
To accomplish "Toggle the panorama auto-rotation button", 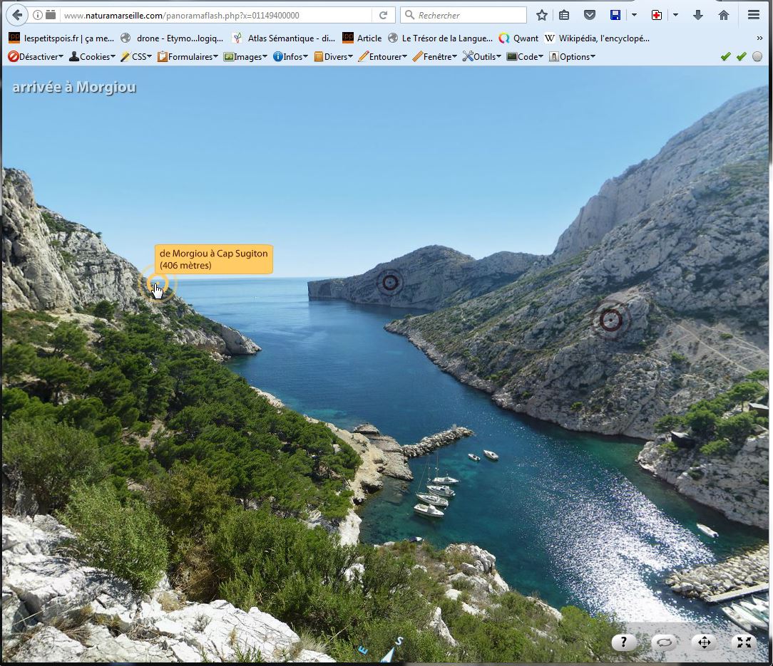I will click(x=664, y=642).
